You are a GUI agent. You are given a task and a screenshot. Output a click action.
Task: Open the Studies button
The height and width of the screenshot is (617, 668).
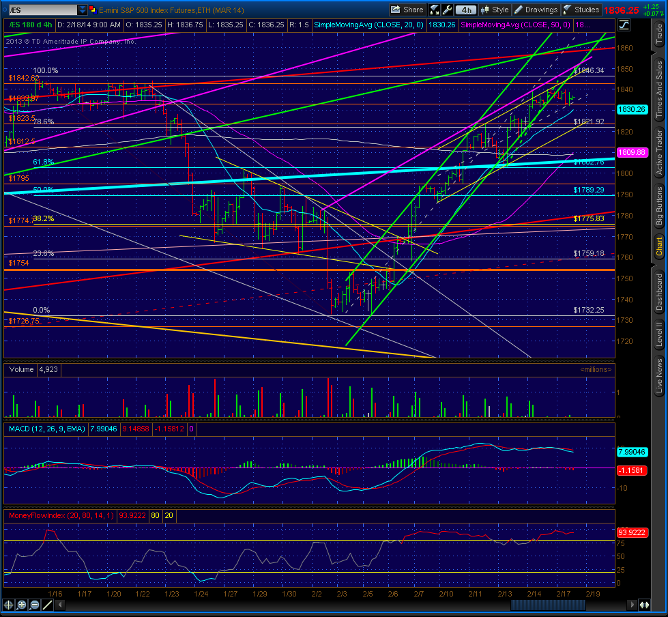click(581, 10)
